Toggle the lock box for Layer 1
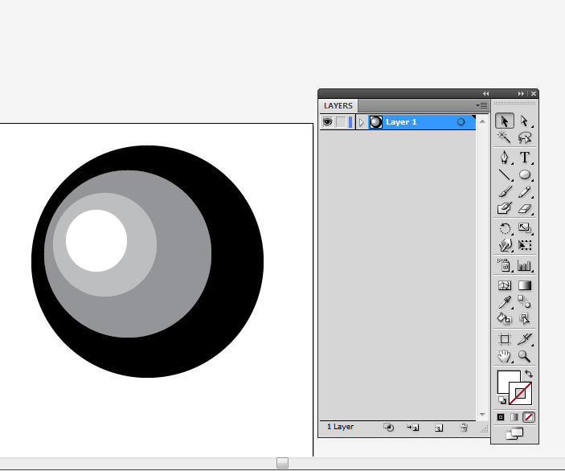 tap(342, 122)
